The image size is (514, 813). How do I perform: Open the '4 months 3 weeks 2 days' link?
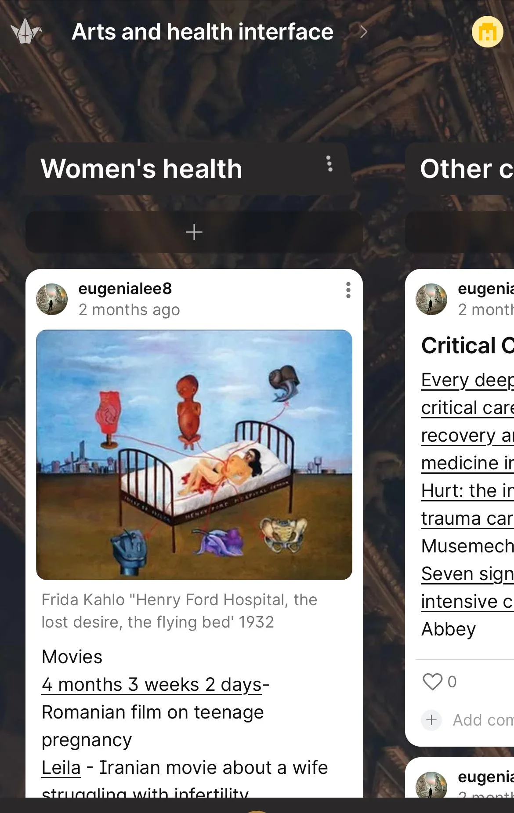pyautogui.click(x=152, y=685)
